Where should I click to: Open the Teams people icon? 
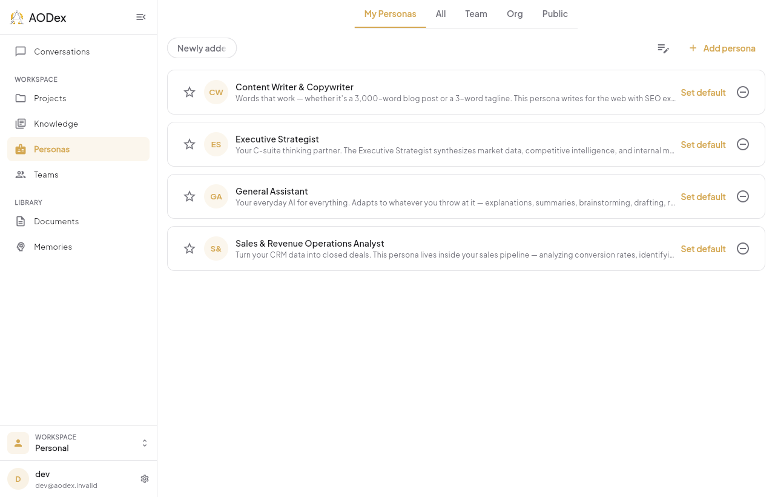(x=21, y=175)
